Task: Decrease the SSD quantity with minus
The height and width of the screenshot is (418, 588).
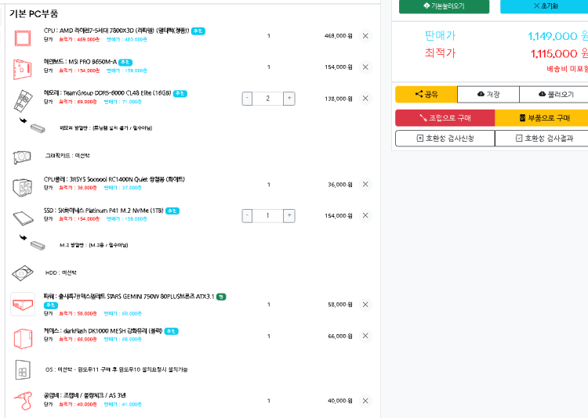Action: click(x=247, y=215)
